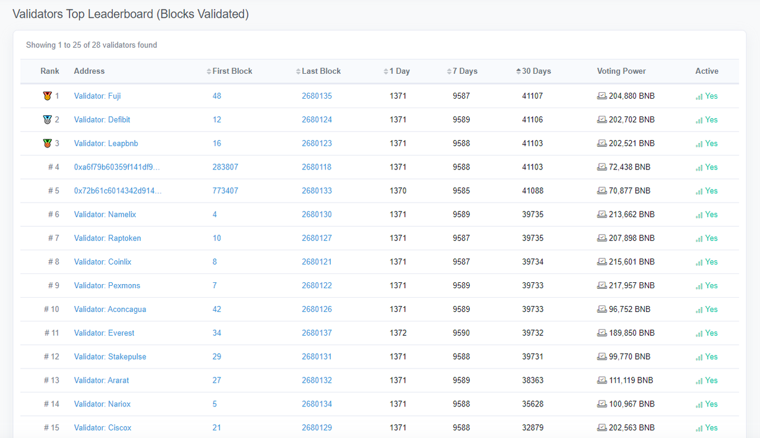Viewport: 760px width, 438px height.
Task: Open address 0x72b61c6014342d914...
Action: (x=118, y=191)
